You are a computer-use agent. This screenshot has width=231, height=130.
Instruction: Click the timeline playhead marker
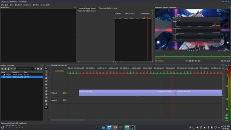tap(171, 72)
